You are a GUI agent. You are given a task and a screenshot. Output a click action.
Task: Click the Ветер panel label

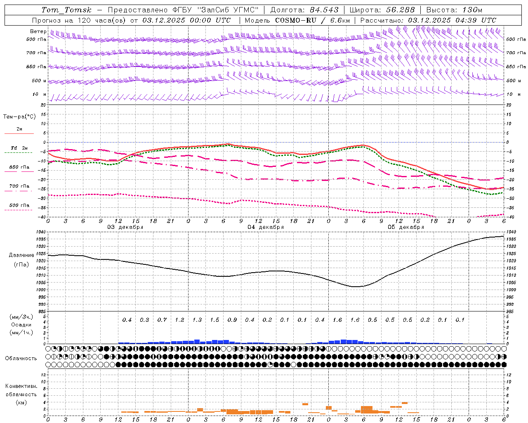(x=38, y=31)
